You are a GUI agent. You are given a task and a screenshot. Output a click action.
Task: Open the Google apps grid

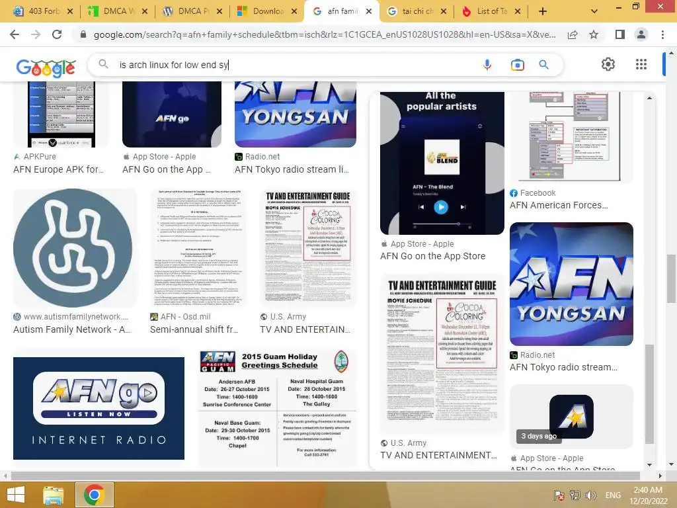[x=641, y=64]
